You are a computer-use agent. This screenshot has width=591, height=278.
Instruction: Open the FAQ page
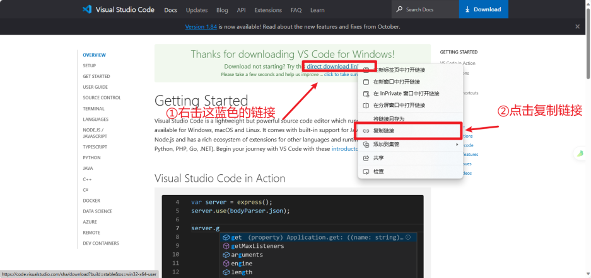pyautogui.click(x=296, y=10)
